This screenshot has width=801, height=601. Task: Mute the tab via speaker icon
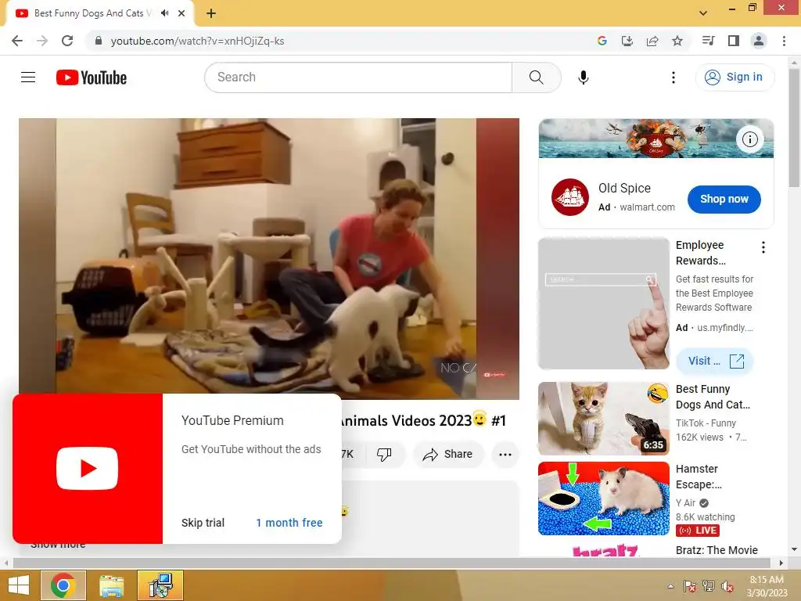click(x=164, y=13)
